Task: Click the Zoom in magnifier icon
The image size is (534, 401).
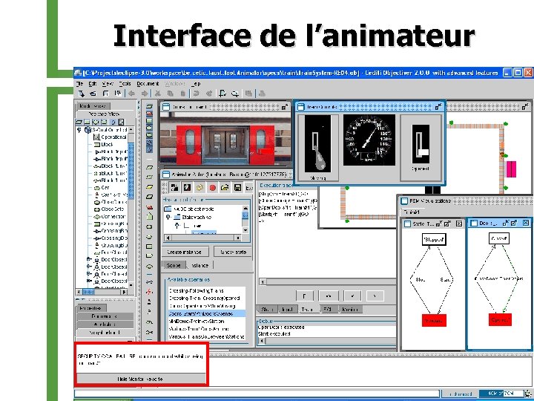Action: point(222,94)
